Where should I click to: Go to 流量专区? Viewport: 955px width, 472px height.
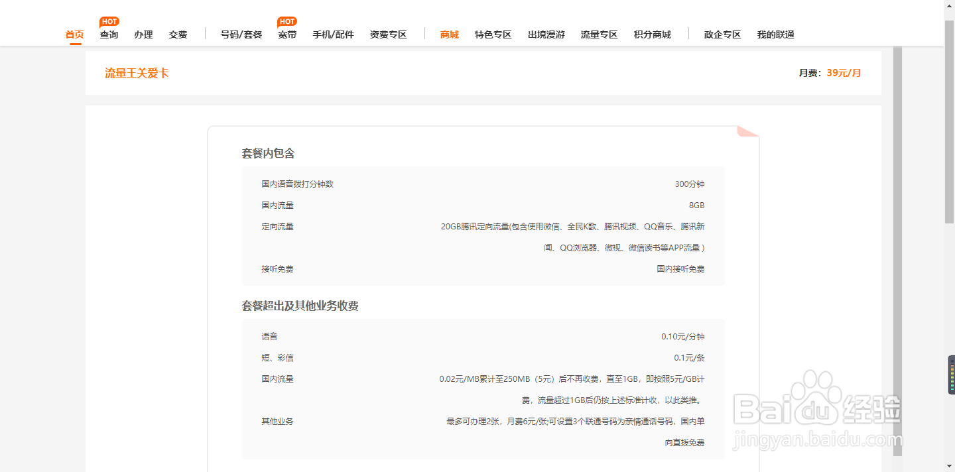pos(600,34)
